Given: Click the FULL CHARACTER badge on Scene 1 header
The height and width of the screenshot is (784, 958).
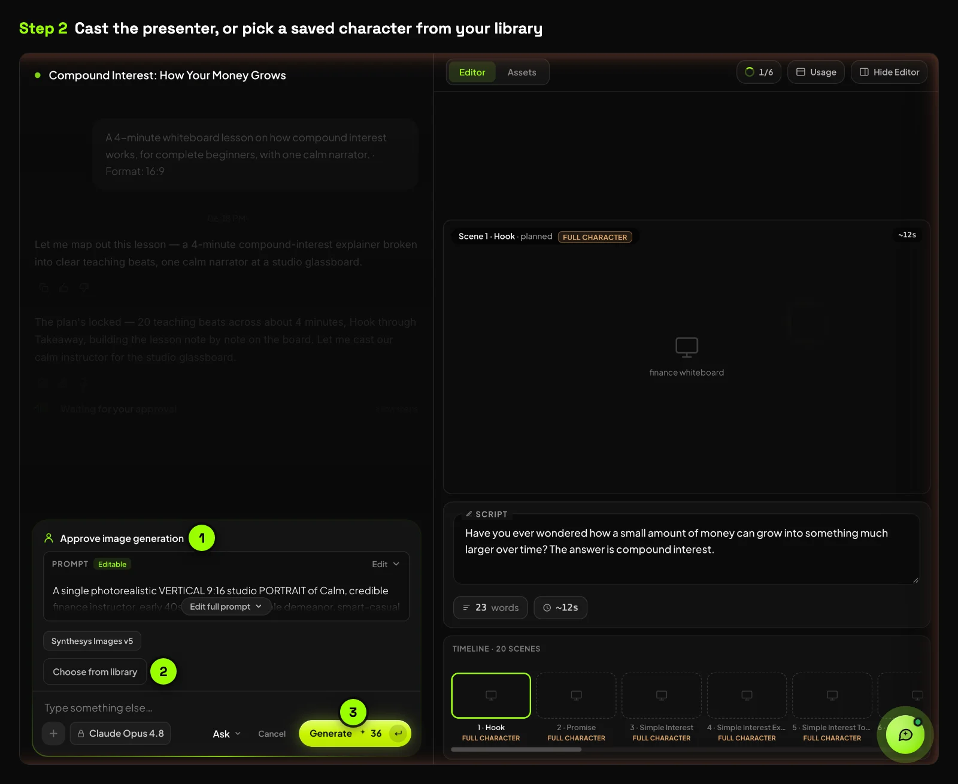Looking at the screenshot, I should (x=595, y=237).
